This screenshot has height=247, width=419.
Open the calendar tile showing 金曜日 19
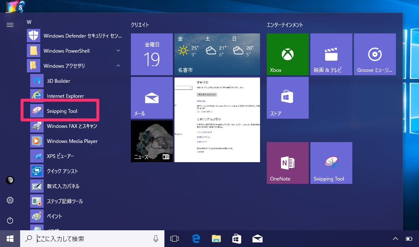[x=152, y=54]
